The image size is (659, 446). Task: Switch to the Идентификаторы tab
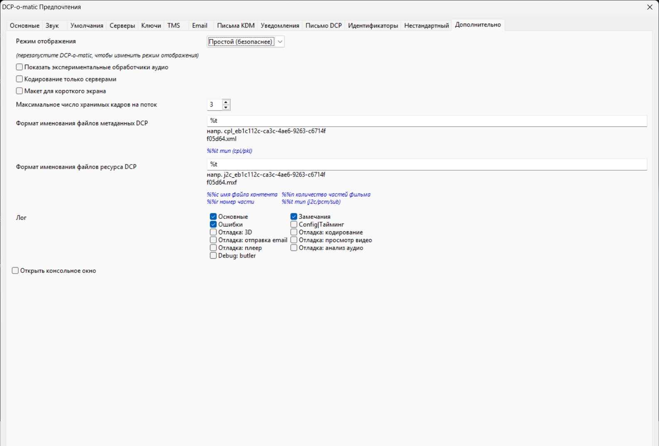(373, 26)
